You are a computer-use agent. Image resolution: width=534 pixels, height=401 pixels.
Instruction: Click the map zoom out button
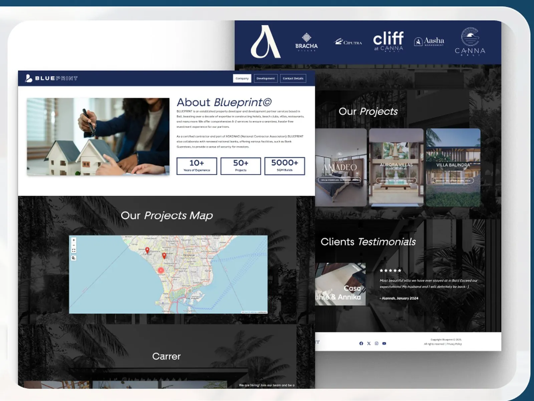click(74, 245)
